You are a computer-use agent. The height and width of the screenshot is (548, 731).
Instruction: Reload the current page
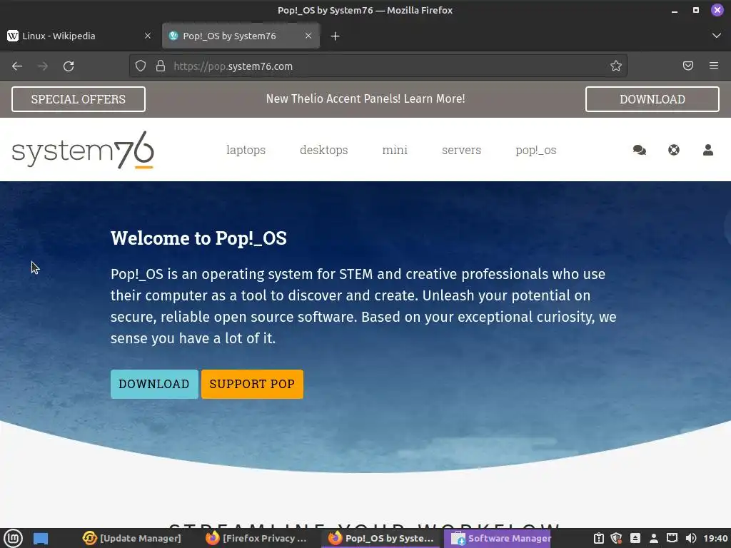click(69, 66)
